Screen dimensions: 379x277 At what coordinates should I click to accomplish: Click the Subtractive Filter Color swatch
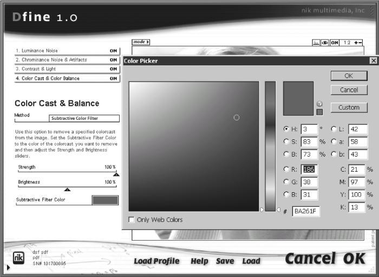[x=105, y=200]
